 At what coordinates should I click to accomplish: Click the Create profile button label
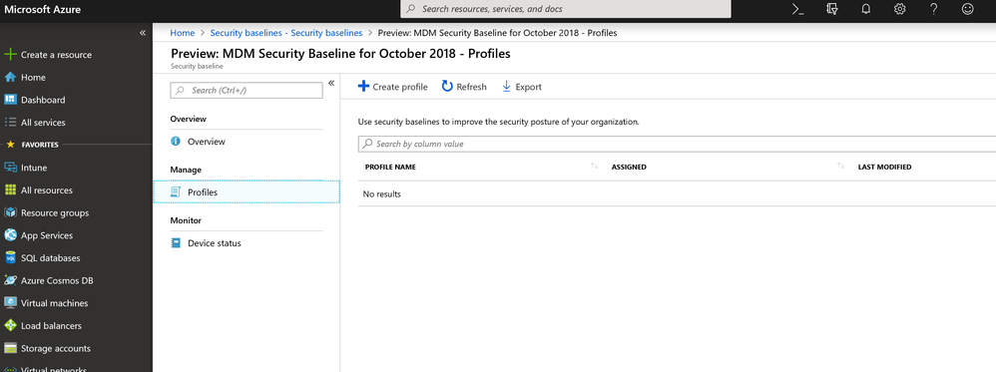pos(400,87)
